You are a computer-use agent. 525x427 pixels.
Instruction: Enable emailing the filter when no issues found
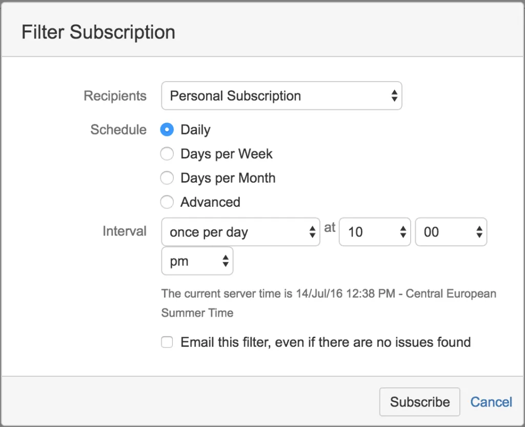[x=167, y=342]
